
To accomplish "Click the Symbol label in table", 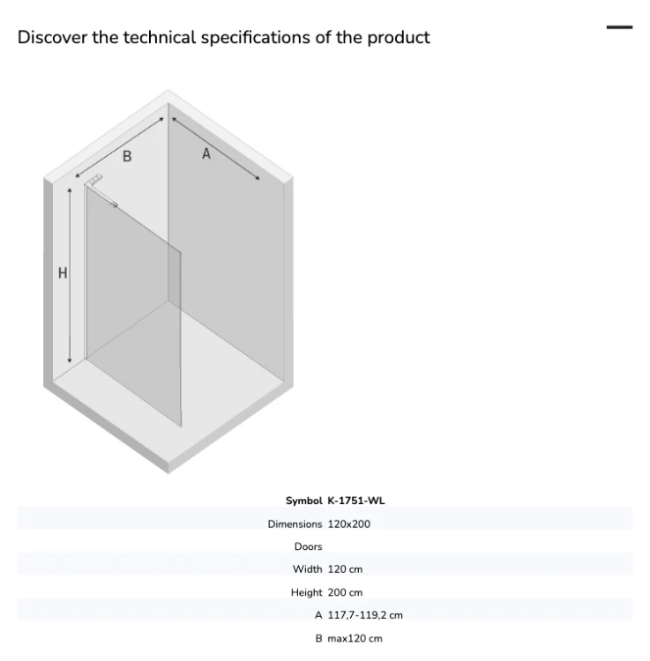I will [x=303, y=501].
